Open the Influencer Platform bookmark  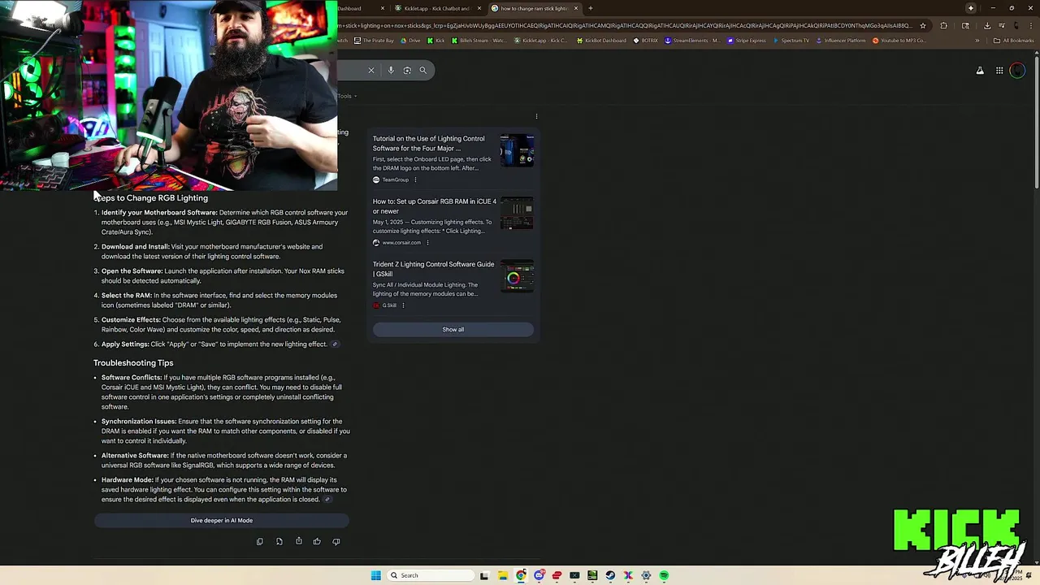pyautogui.click(x=841, y=41)
